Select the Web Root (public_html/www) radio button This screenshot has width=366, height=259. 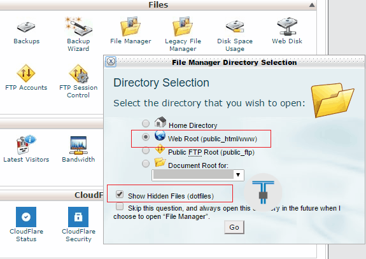(146, 137)
